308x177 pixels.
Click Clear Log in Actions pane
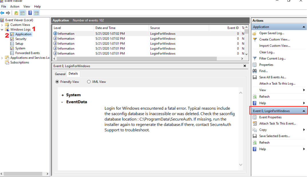[x=267, y=52]
